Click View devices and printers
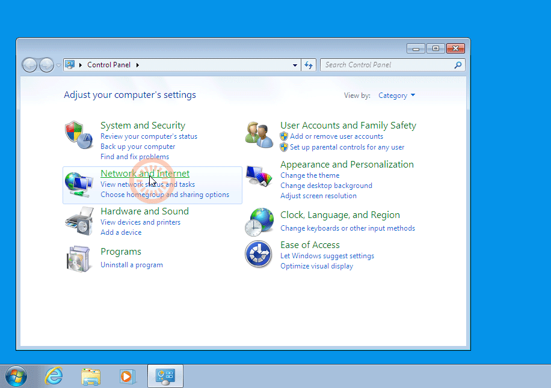Screen dimensions: 551x388 tap(140, 222)
